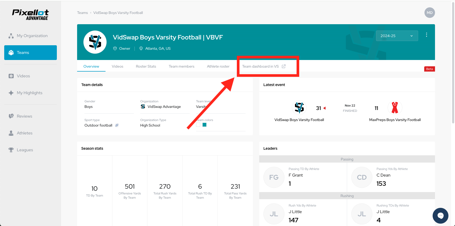The image size is (455, 226).
Task: Click the Leagues trophy icon
Action: point(11,150)
